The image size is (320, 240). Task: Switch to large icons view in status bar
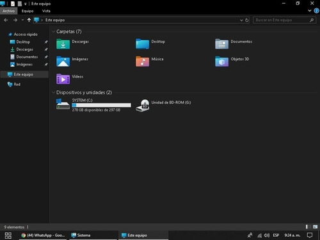pyautogui.click(x=315, y=227)
